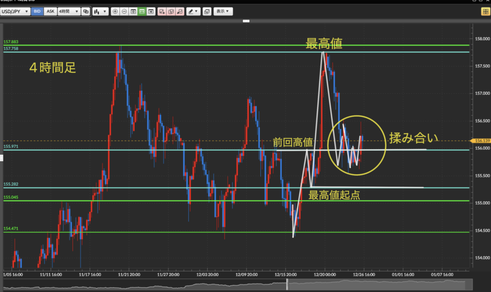The height and width of the screenshot is (292, 491).
Task: Click the middle pink drawing-object icon
Action: 170,11
